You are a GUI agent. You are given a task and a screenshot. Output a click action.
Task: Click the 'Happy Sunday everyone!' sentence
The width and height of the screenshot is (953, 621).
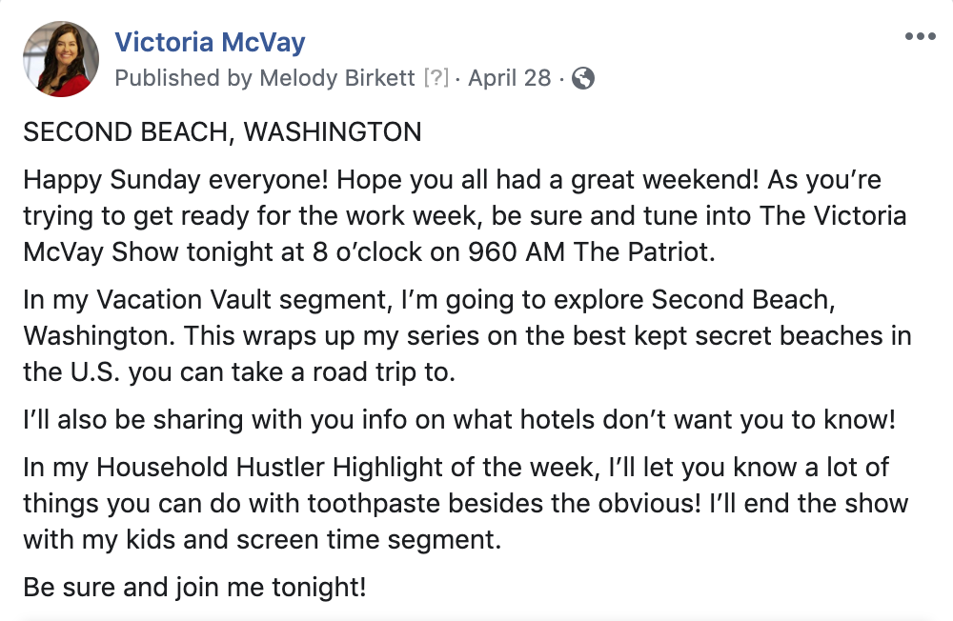[x=175, y=180]
